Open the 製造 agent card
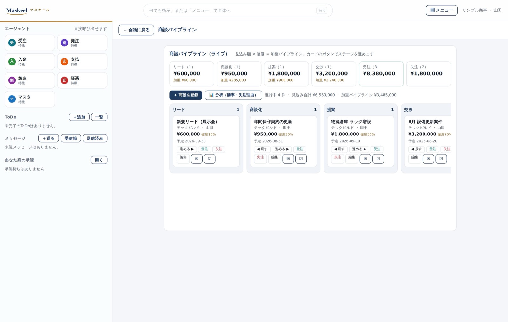The image size is (508, 322). click(x=30, y=80)
